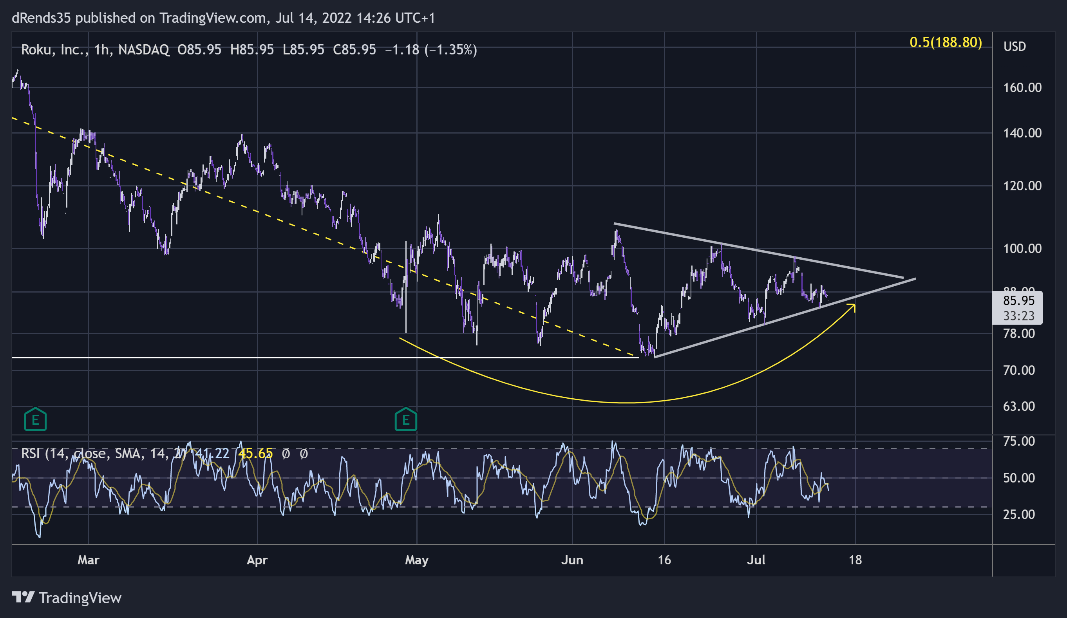The height and width of the screenshot is (618, 1067).
Task: Click the RSI 50.00 axis label
Action: 1019,478
